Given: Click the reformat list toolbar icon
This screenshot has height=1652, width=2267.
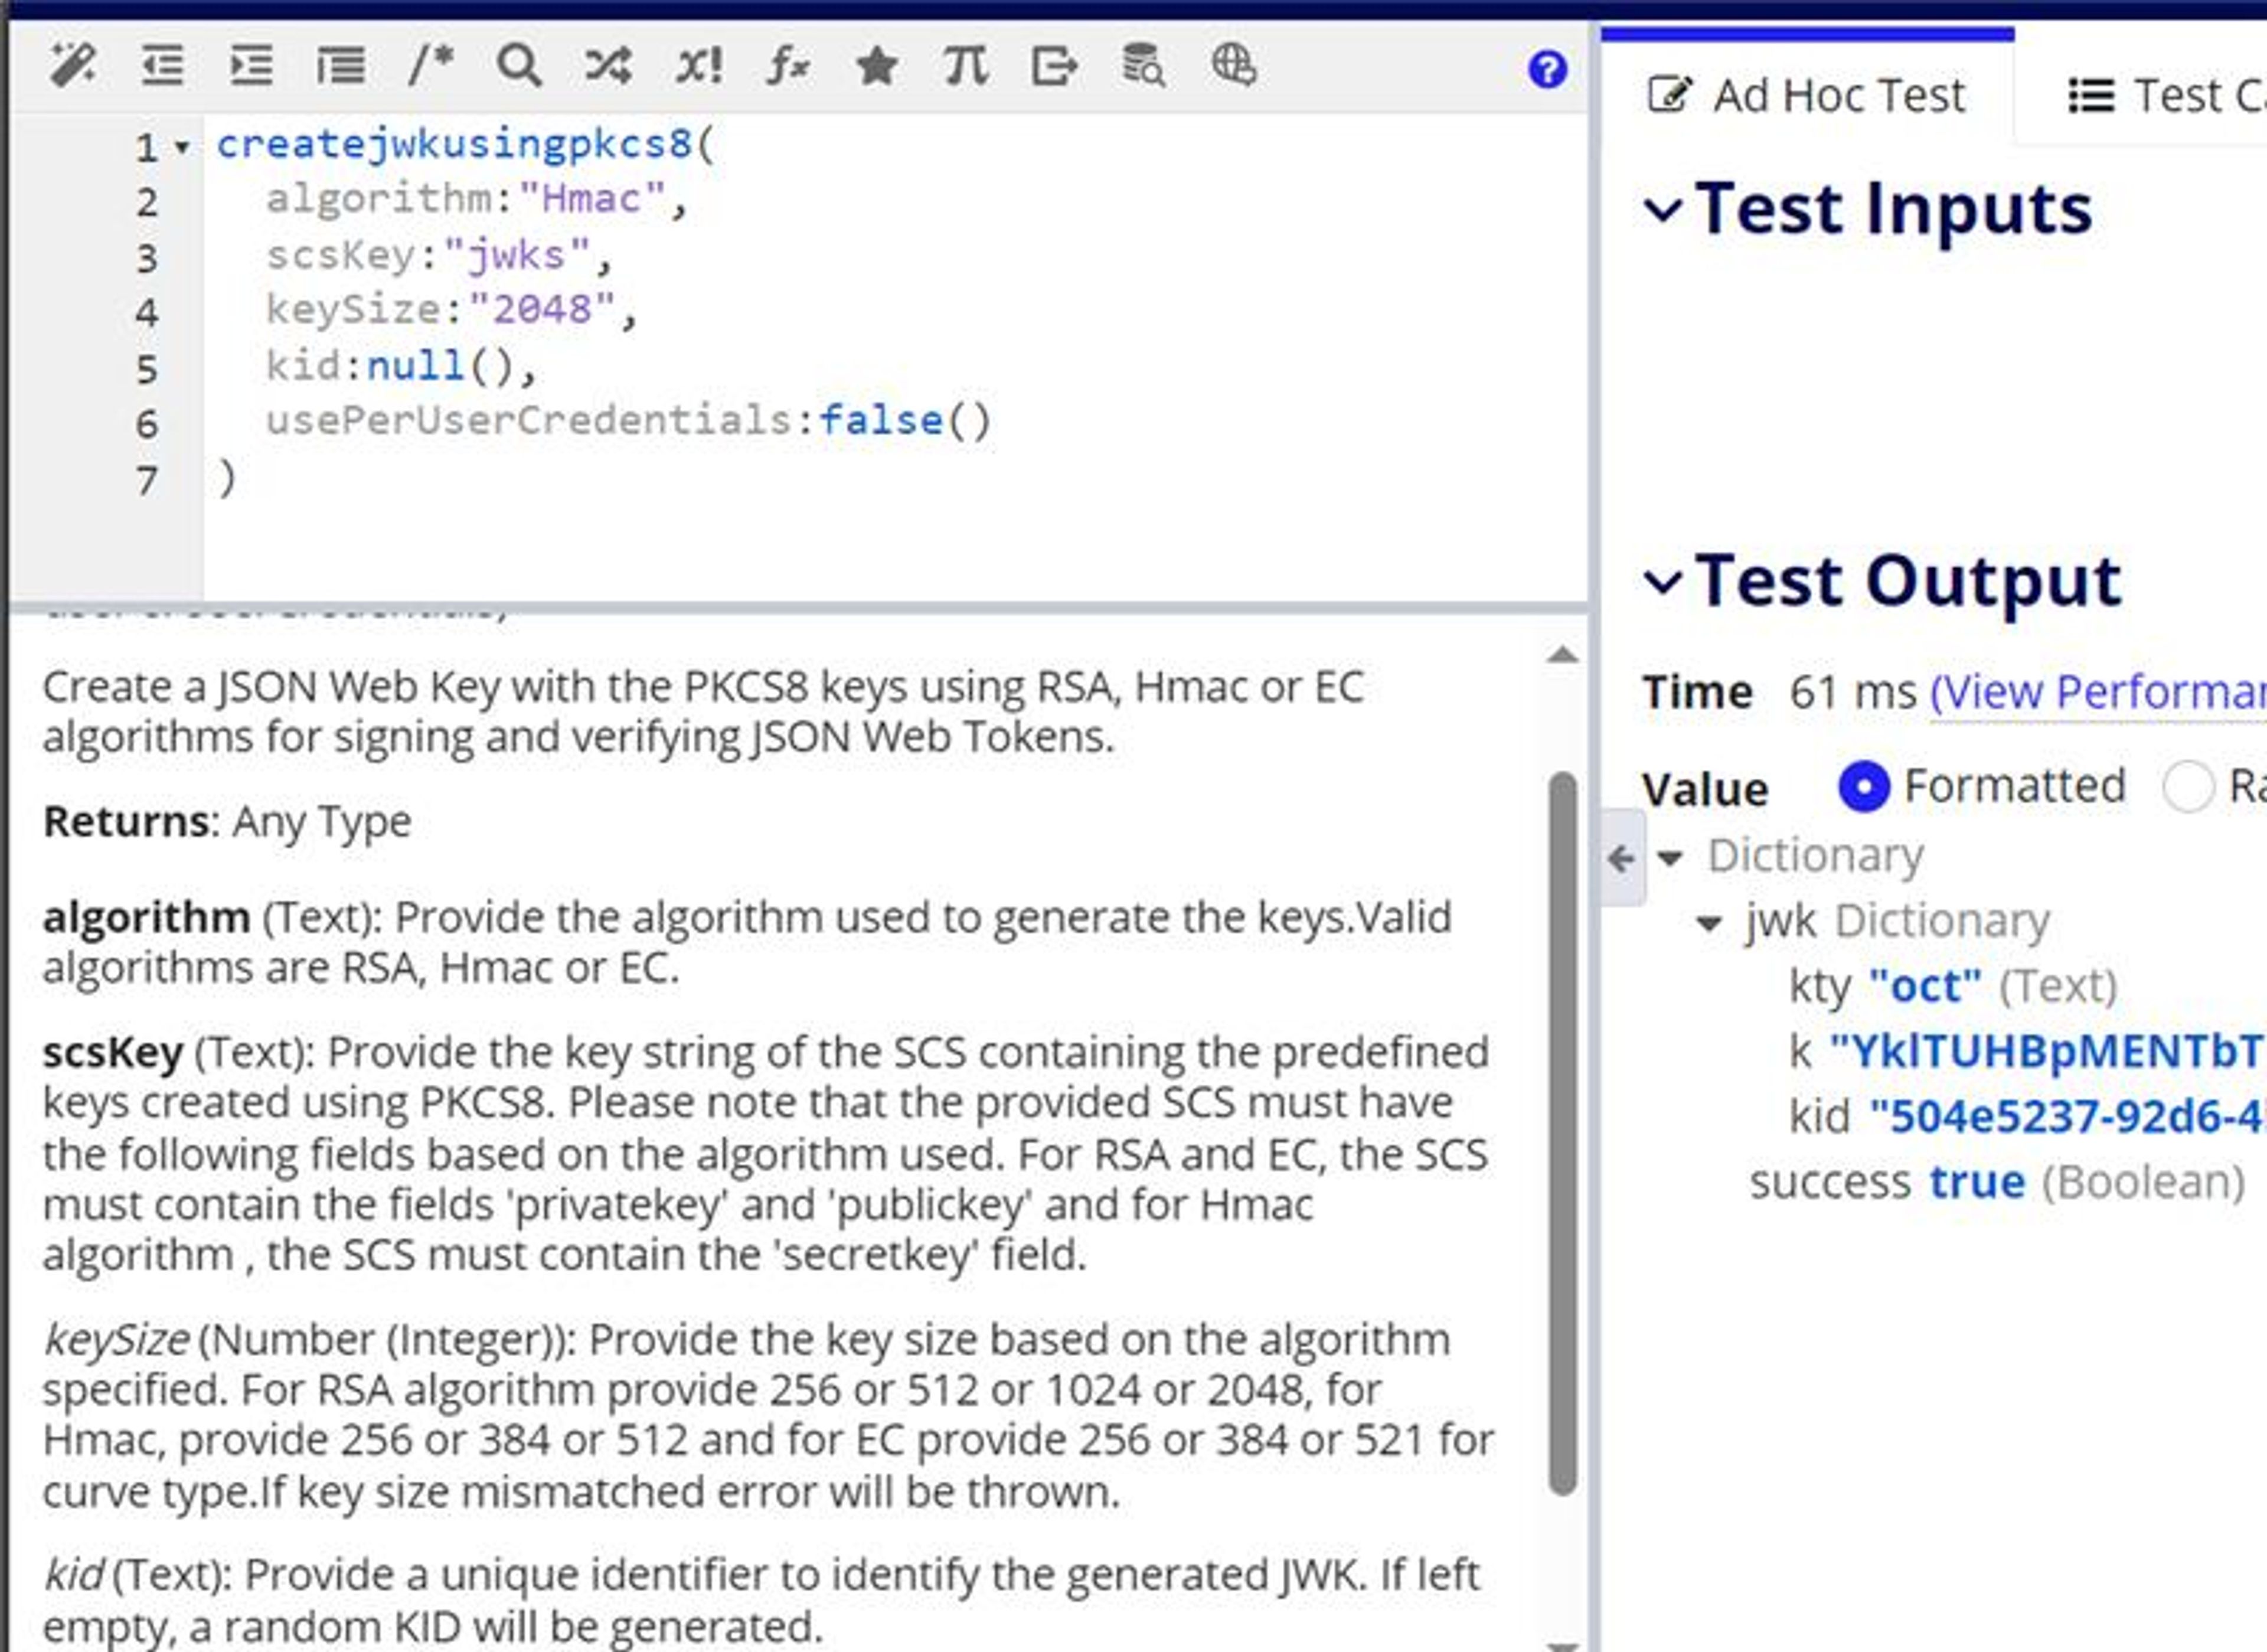Looking at the screenshot, I should coord(341,66).
